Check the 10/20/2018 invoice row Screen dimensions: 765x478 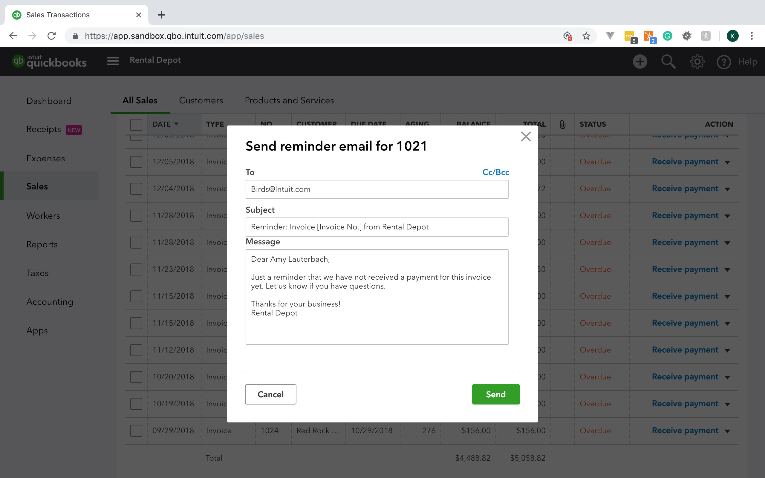136,377
